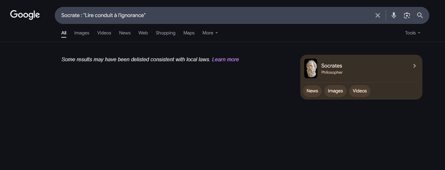Screen dimensions: 445x170
Task: Clear the search query with X icon
Action: pyautogui.click(x=378, y=16)
